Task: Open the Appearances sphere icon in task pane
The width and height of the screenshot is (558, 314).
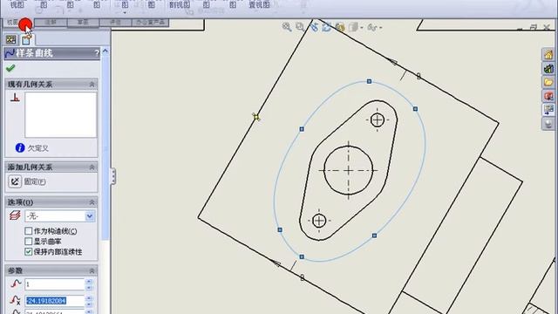Action: pos(548,124)
